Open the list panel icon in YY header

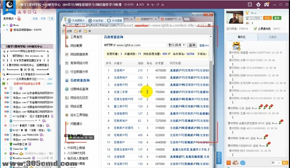pyautogui.click(x=250, y=5)
